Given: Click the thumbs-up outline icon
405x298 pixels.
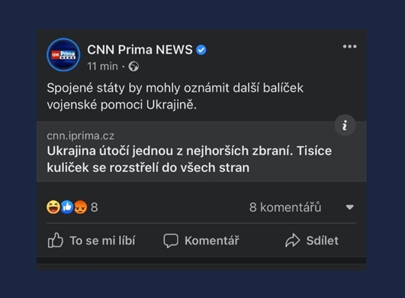Looking at the screenshot, I should tap(55, 241).
